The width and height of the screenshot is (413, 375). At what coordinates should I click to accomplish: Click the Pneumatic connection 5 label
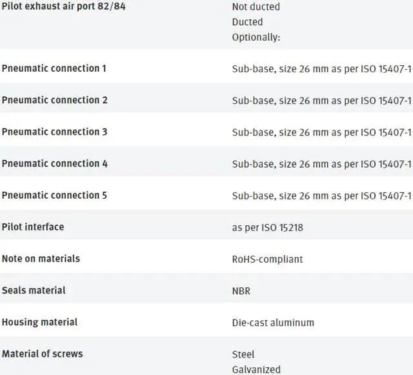[54, 195]
